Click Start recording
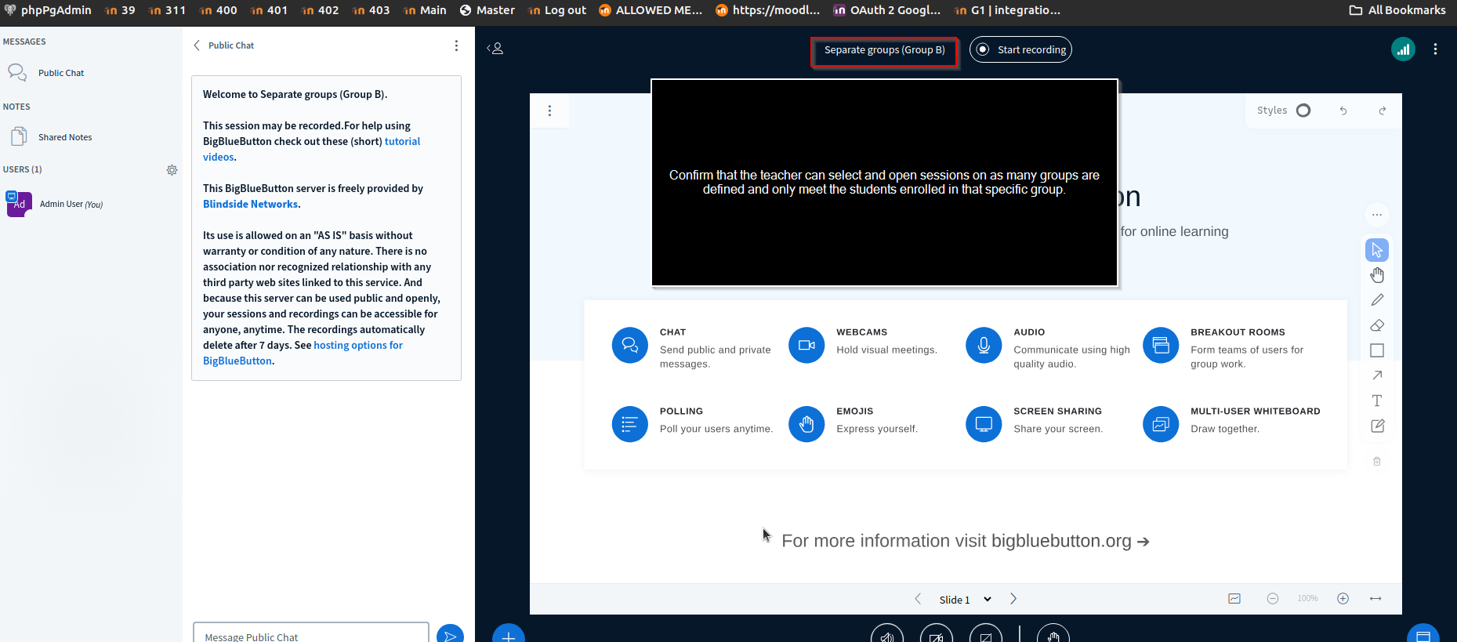Image resolution: width=1457 pixels, height=642 pixels. coord(1020,49)
